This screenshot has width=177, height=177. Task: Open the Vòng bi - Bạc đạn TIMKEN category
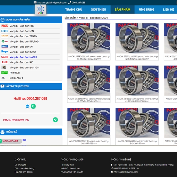[x=23, y=36]
